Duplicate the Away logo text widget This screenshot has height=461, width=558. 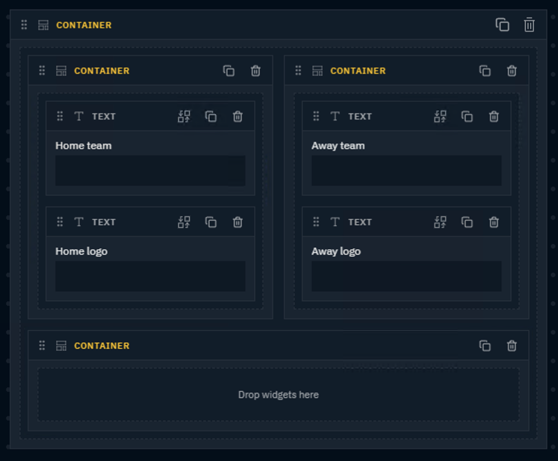(x=467, y=222)
